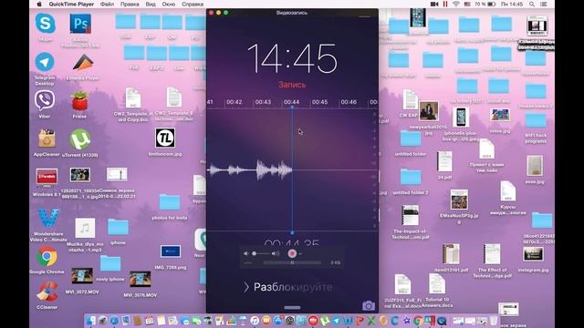Click the battery status in the menu bar
Screen dimensions: 584x328
[485, 4]
